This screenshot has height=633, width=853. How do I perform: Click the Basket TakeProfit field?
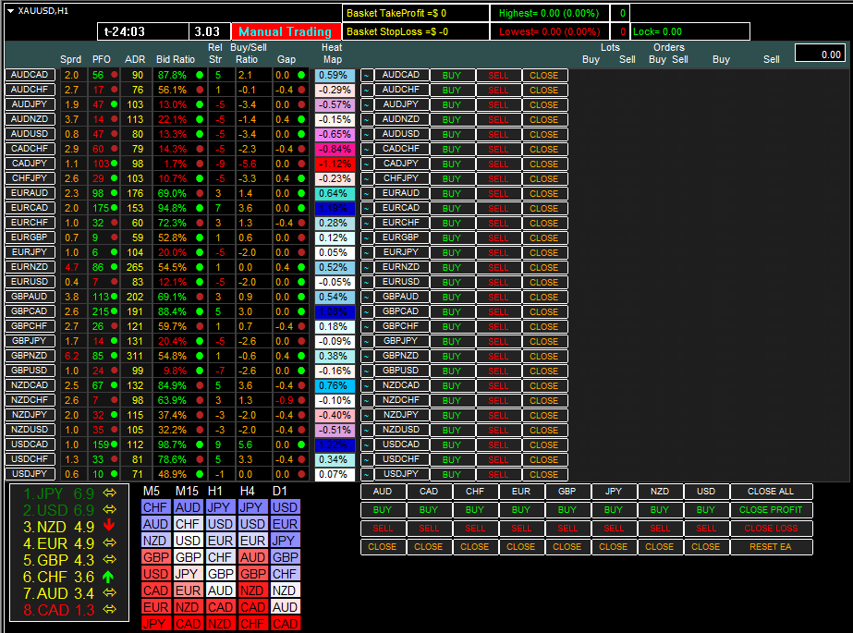416,13
